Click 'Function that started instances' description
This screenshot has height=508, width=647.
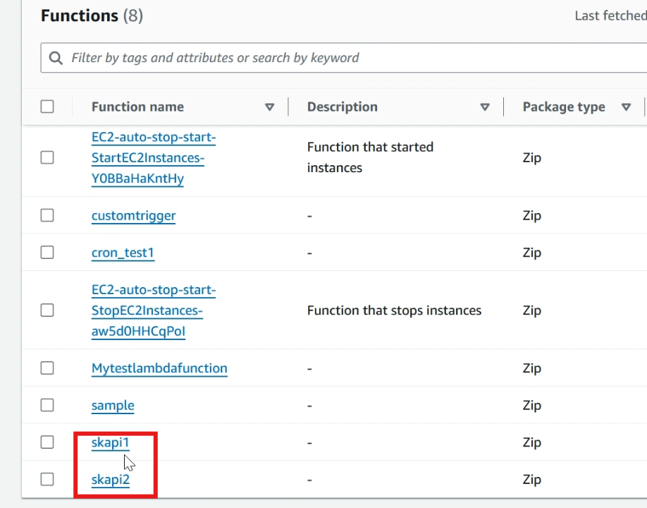tap(370, 157)
